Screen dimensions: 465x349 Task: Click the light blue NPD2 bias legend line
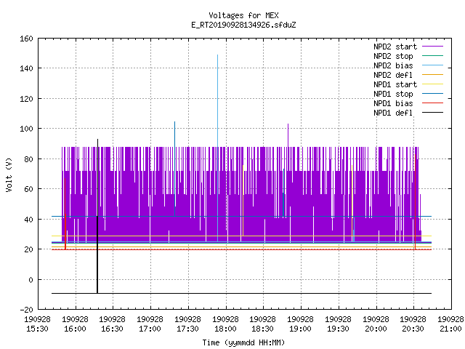point(433,65)
